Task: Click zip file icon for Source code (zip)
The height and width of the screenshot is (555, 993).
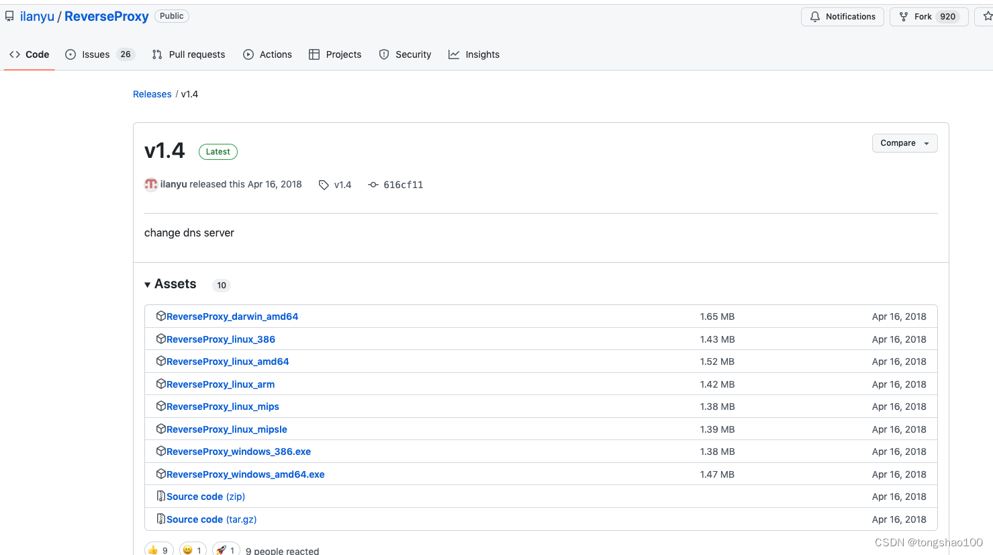Action: click(x=161, y=496)
